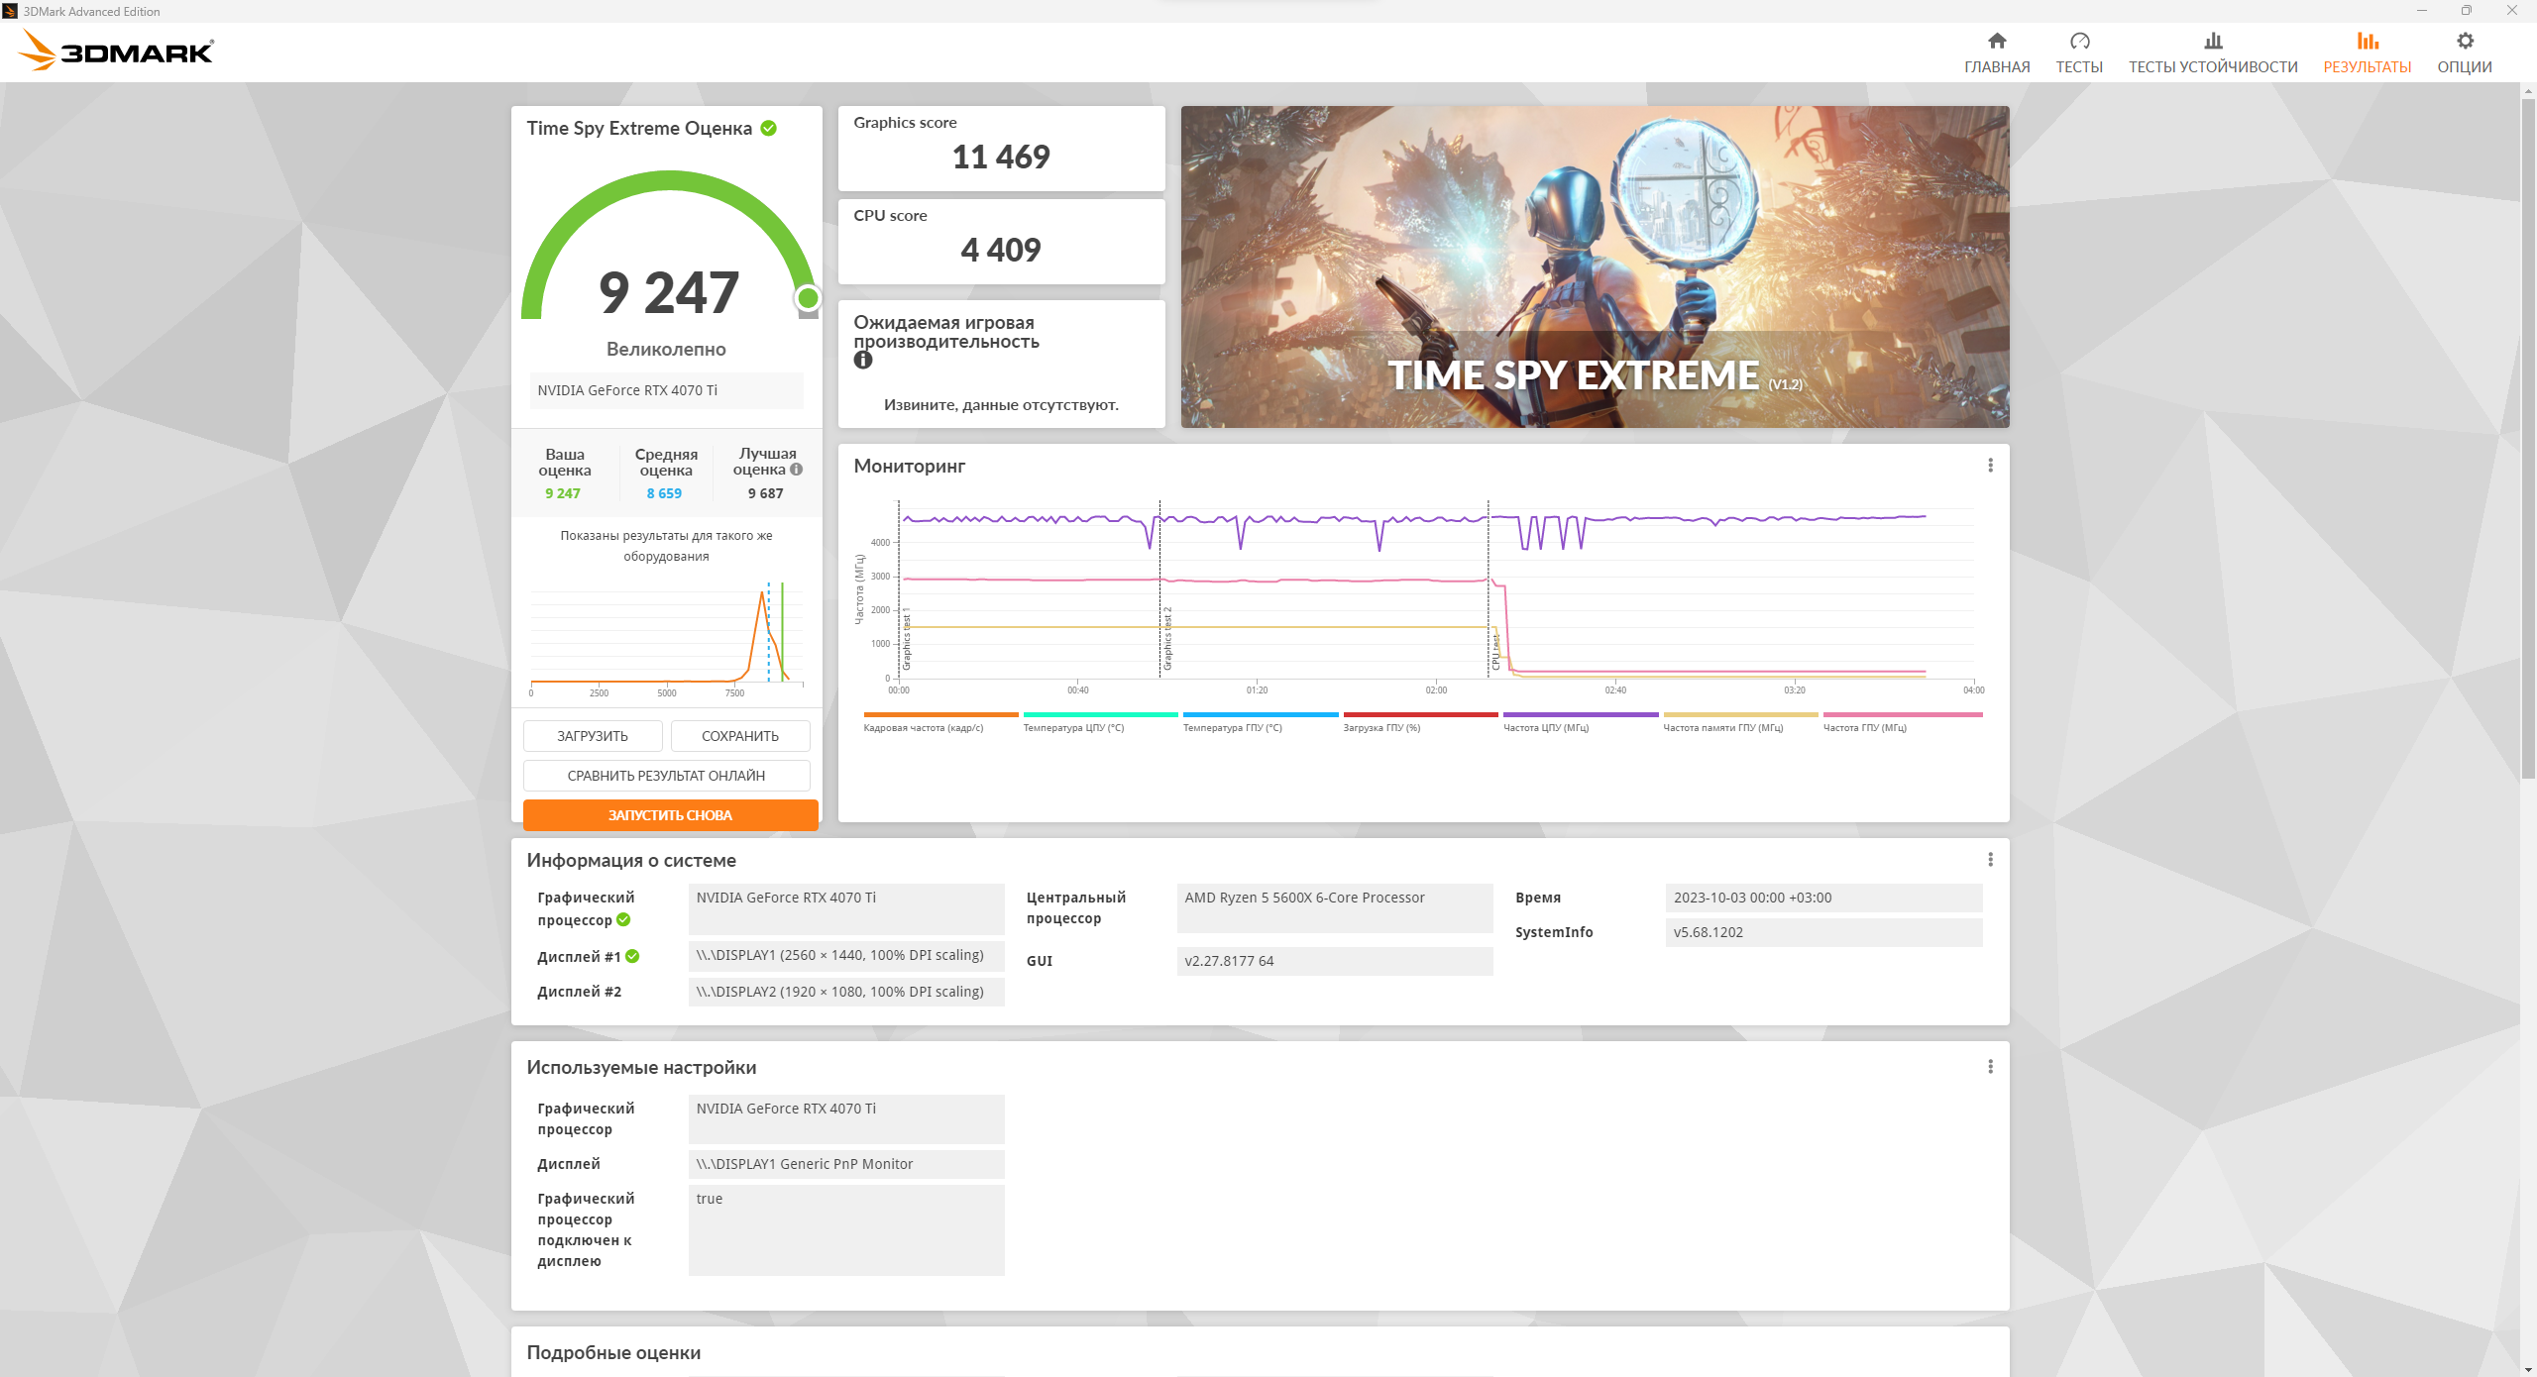Open Информация о системе three-dot menu
This screenshot has height=1377, width=2537.
coord(1990,860)
